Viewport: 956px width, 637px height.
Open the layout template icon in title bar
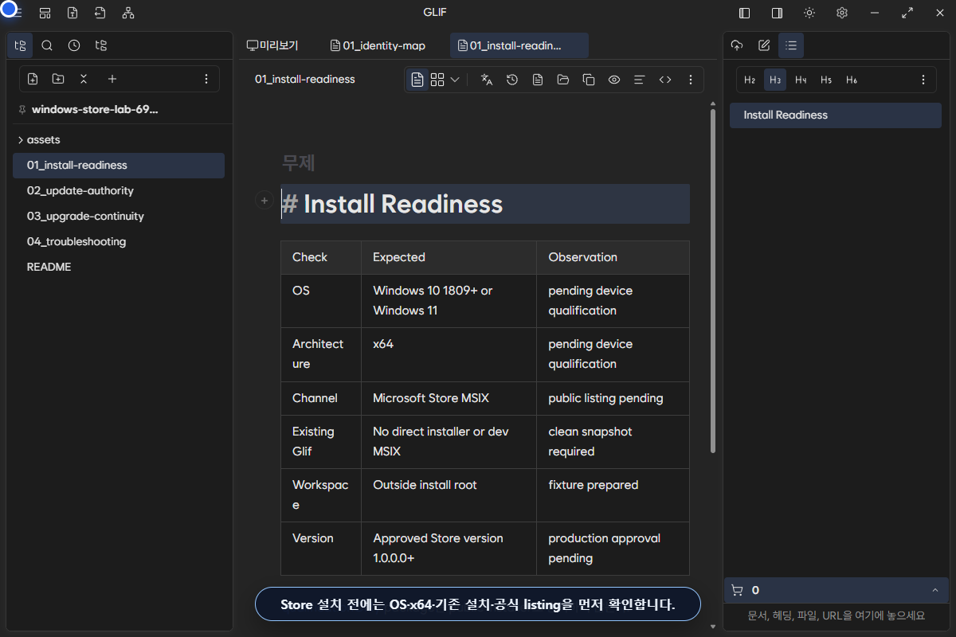pyautogui.click(x=45, y=13)
